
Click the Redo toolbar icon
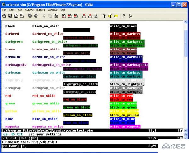pyautogui.click(x=36, y=16)
